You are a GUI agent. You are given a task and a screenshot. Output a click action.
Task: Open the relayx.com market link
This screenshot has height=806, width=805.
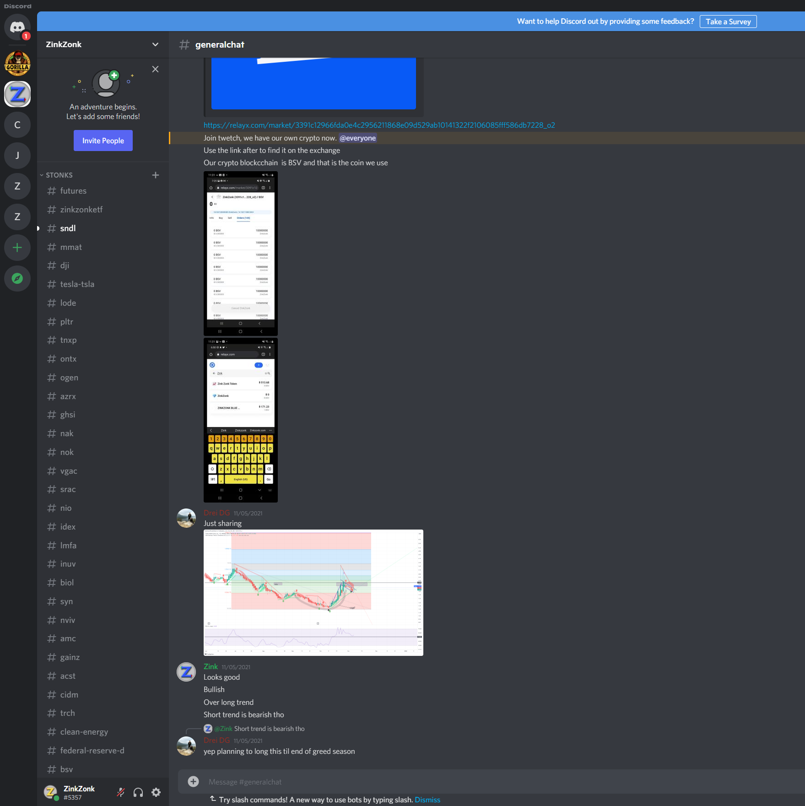click(379, 125)
